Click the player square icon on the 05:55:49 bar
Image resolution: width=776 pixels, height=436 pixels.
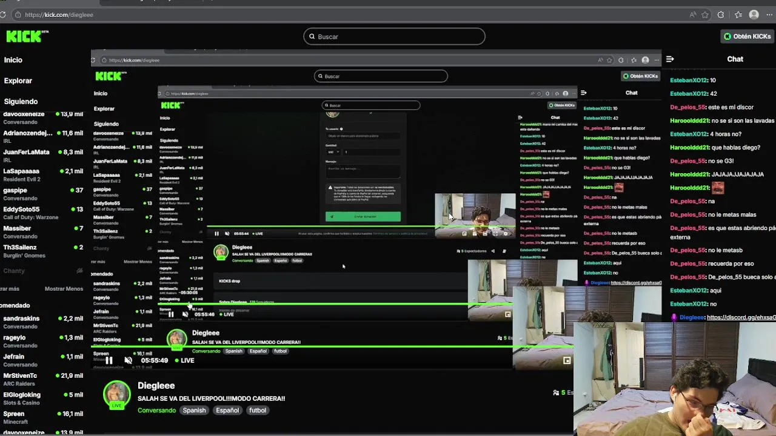[567, 360]
